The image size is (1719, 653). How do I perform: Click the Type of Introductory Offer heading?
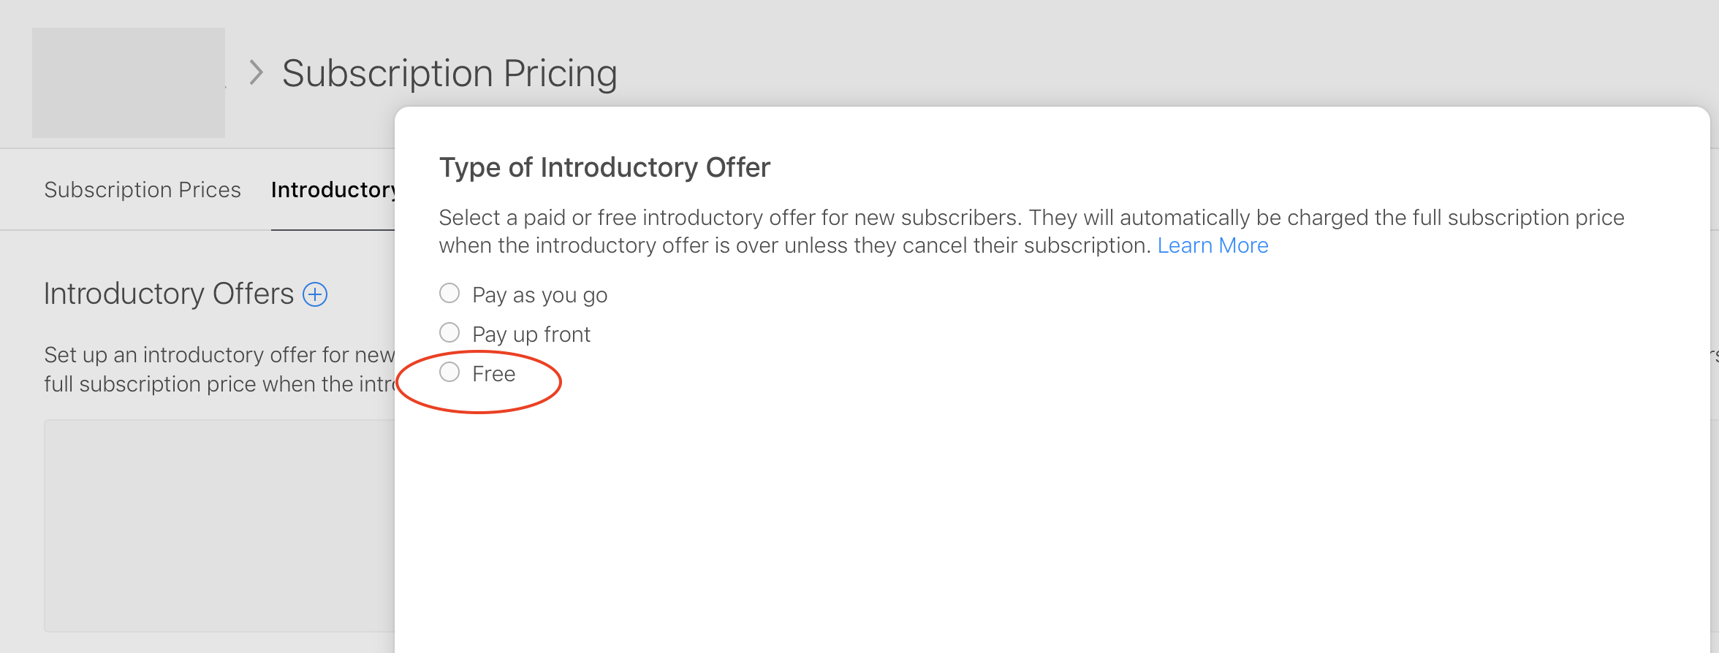pyautogui.click(x=604, y=168)
